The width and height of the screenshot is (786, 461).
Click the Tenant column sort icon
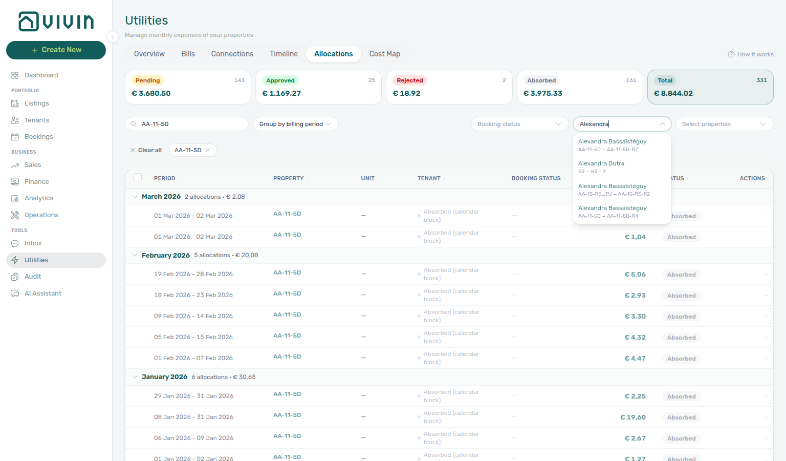444,179
